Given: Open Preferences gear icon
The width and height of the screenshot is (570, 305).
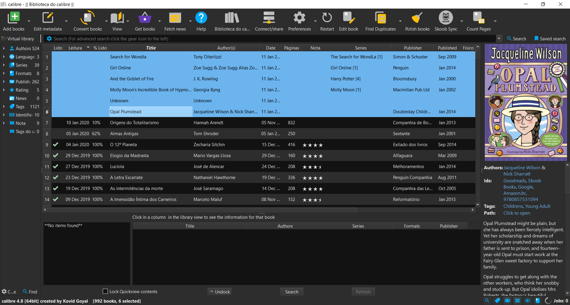Looking at the screenshot, I should point(299,18).
